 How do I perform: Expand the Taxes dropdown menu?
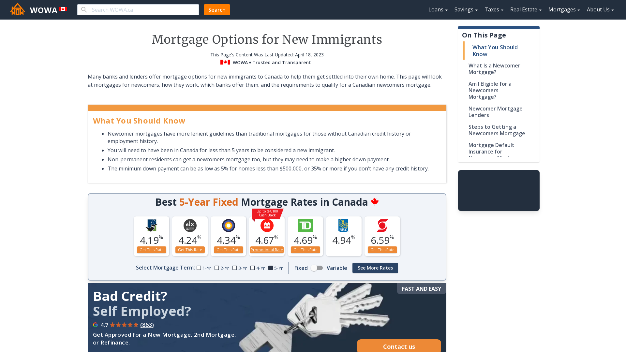pos(494,9)
